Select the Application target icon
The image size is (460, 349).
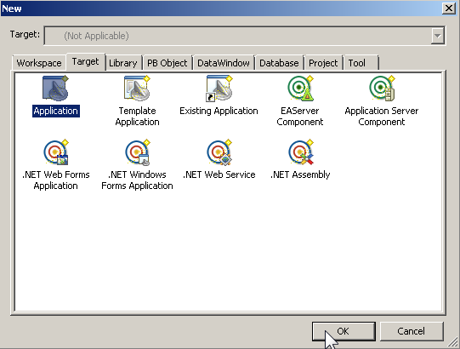click(56, 89)
